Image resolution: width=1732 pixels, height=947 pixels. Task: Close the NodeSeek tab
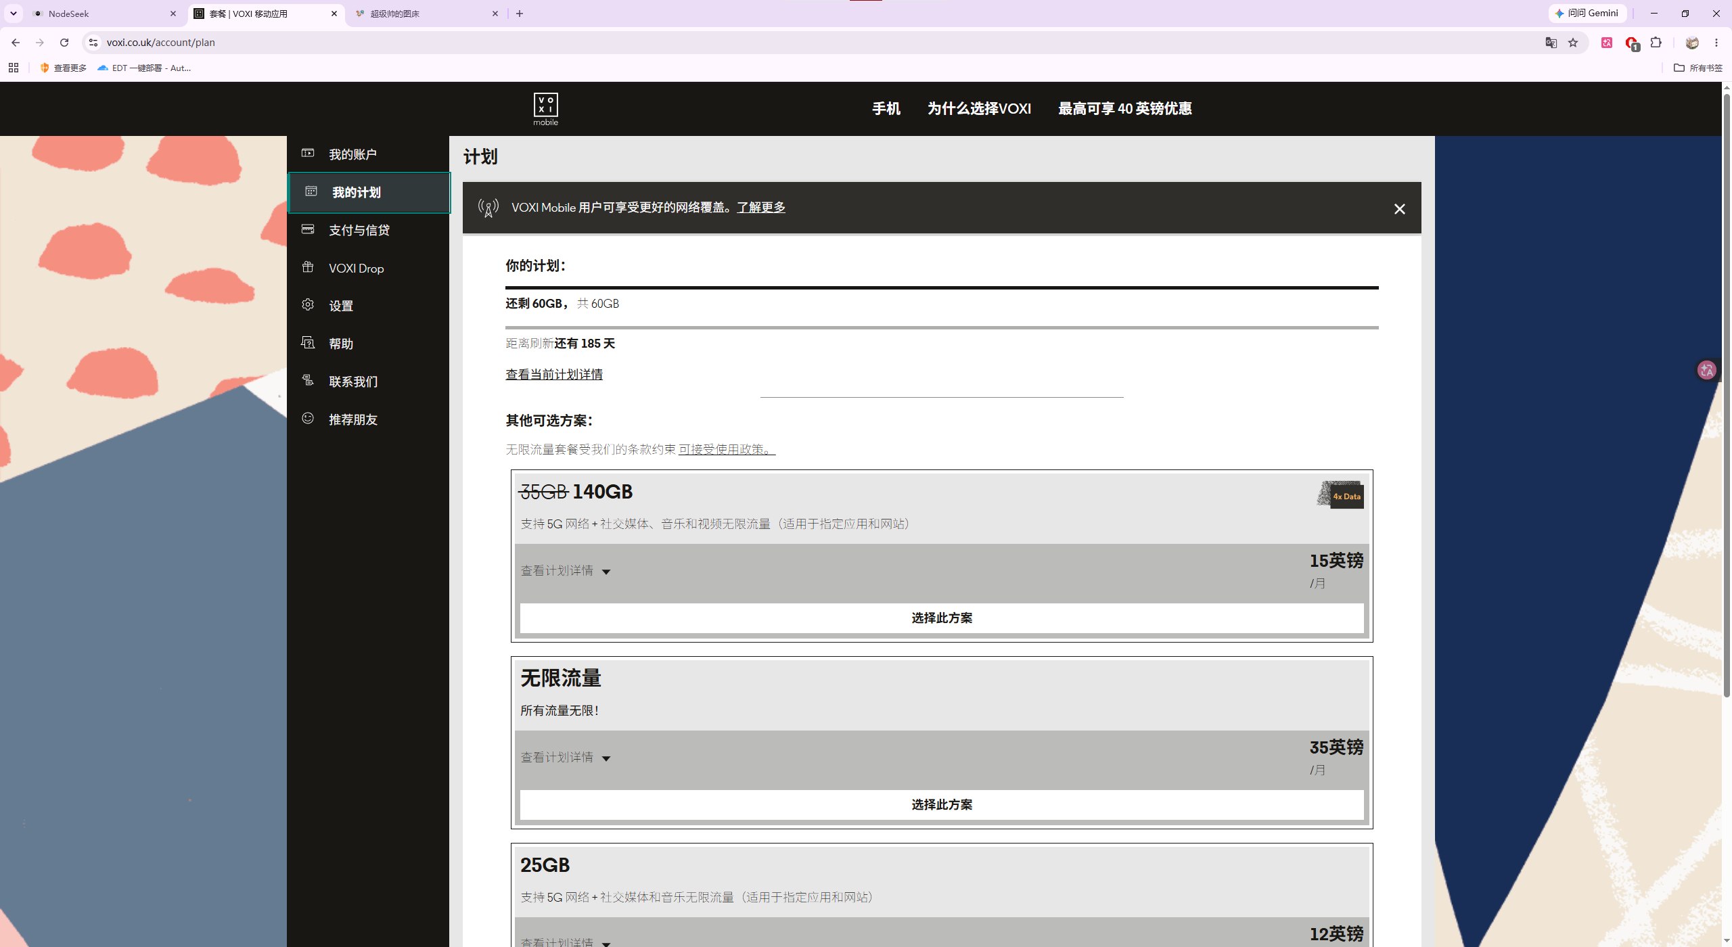point(173,14)
